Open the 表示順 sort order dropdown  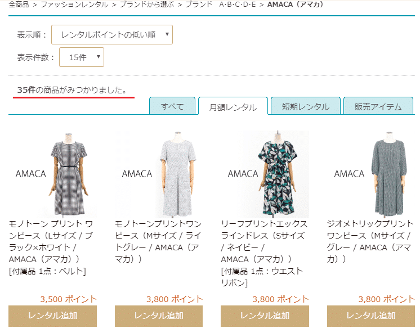pyautogui.click(x=112, y=34)
